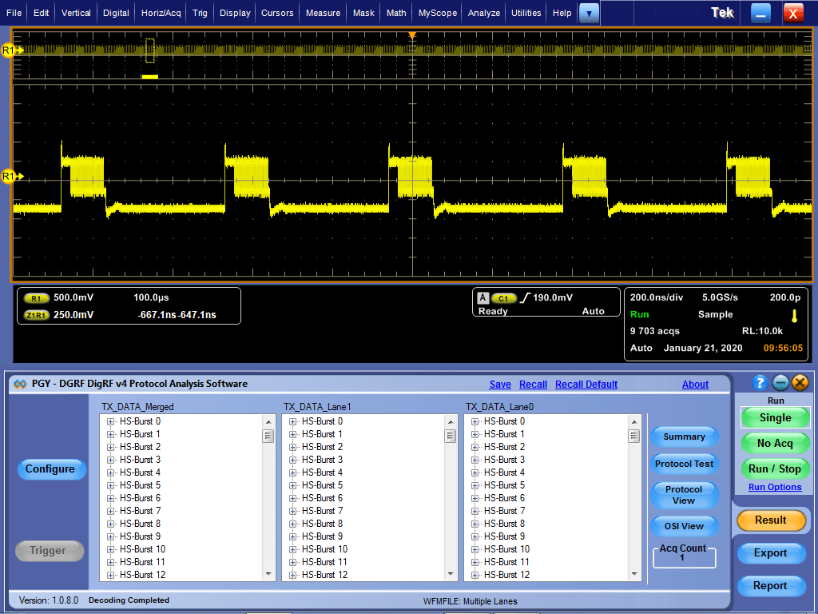Minimize the DigRF analysis panel with the round minus icon
The height and width of the screenshot is (614, 818).
780,383
